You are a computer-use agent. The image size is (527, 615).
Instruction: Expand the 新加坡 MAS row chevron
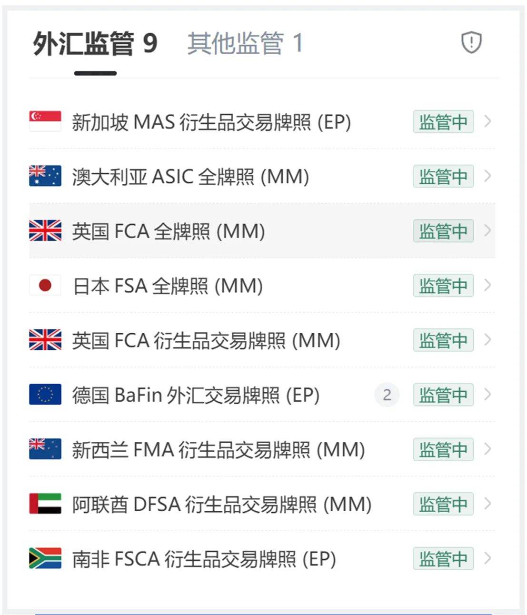point(487,121)
